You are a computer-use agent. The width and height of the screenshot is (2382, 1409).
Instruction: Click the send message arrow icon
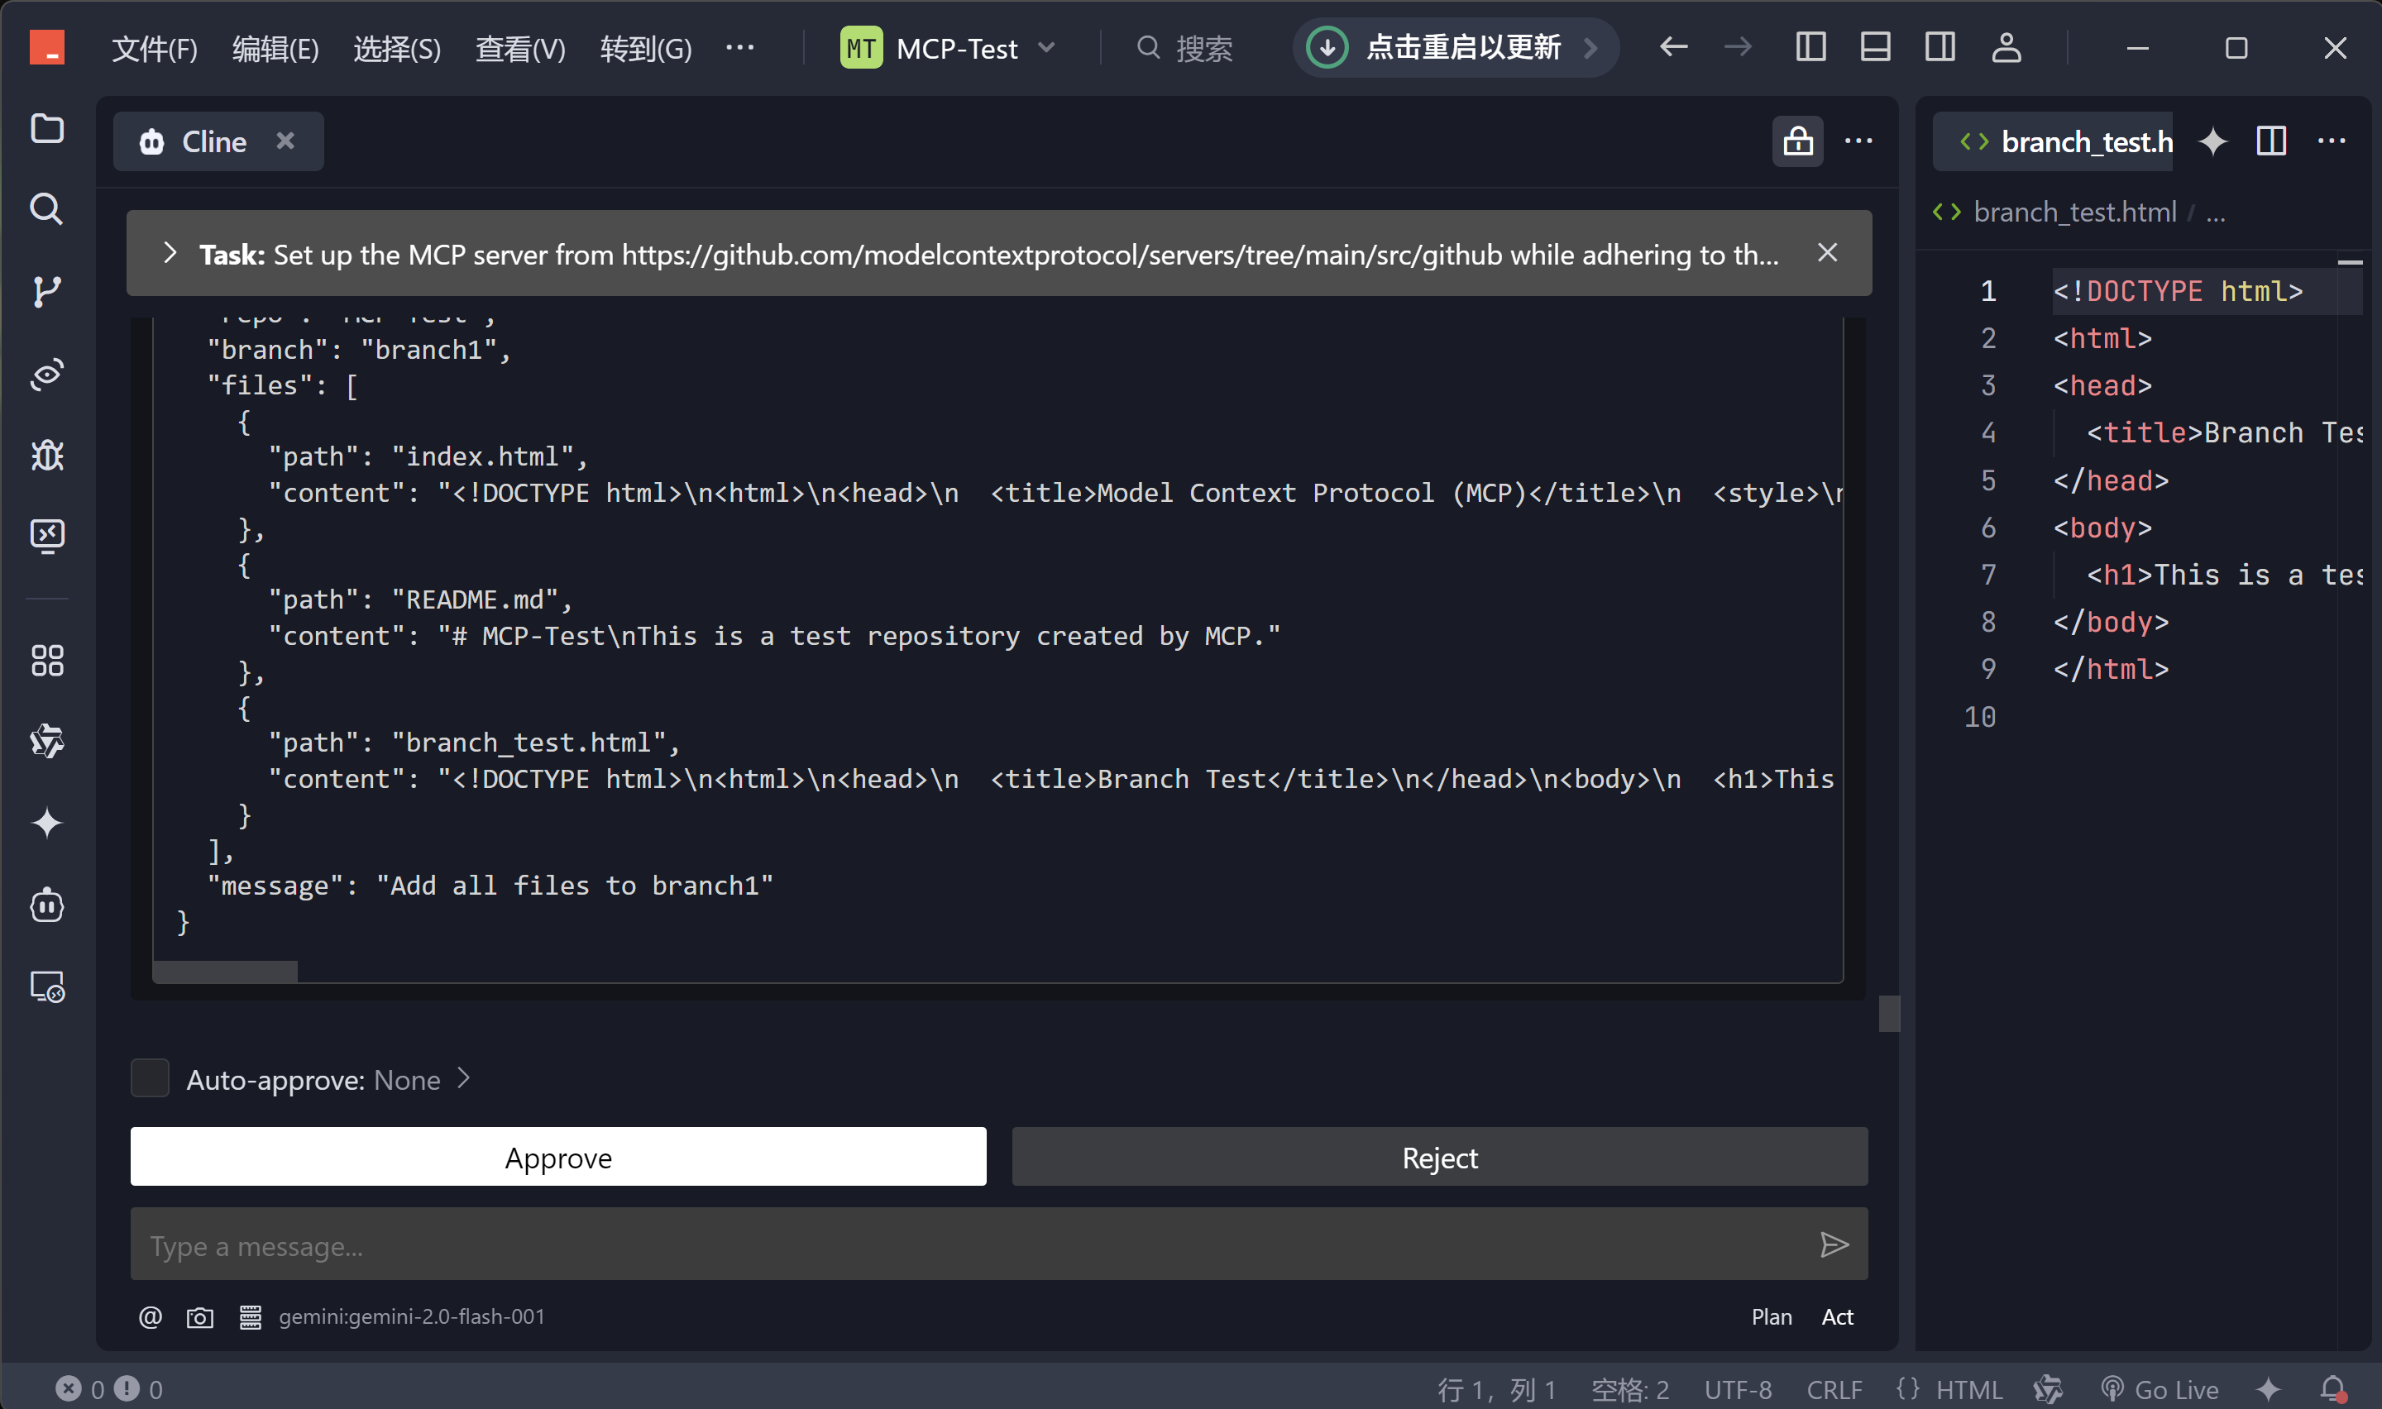tap(1834, 1244)
